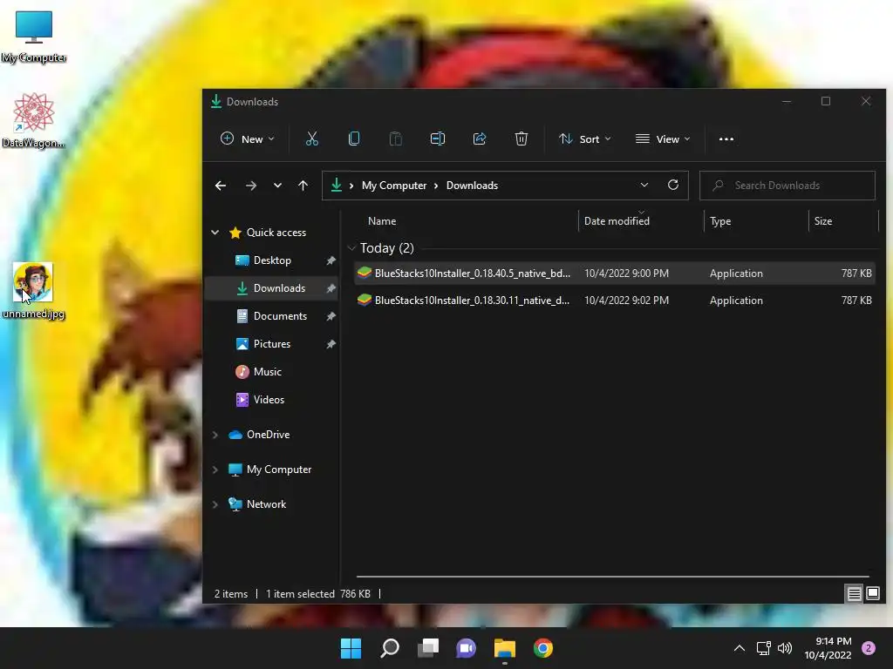Refresh the Downloads folder view

(x=672, y=185)
